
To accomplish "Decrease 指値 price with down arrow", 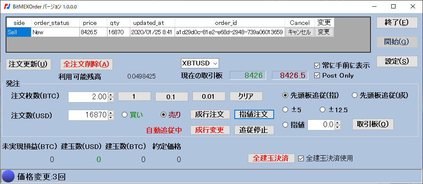I will (338, 127).
